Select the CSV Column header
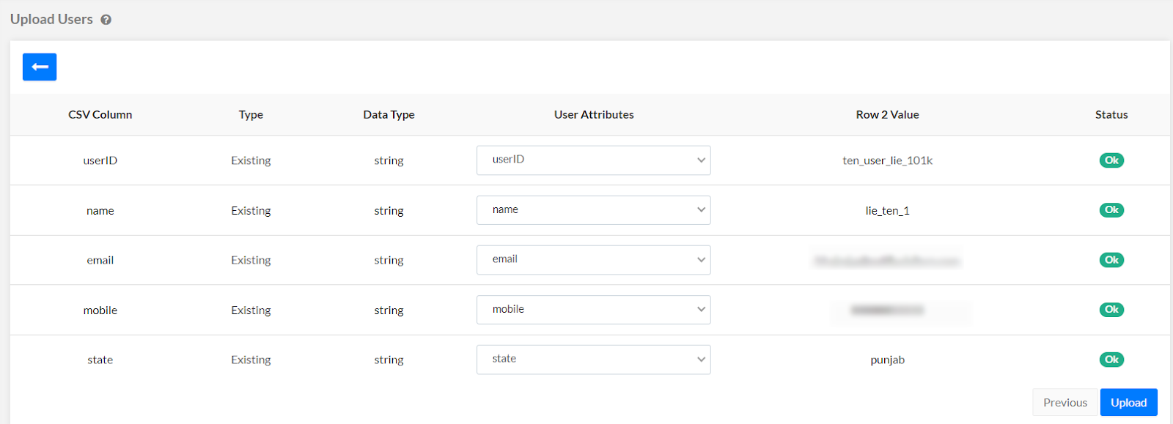 coord(100,115)
